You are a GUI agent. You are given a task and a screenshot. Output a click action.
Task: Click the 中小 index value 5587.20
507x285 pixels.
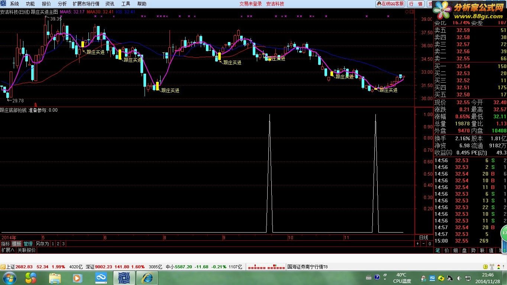(x=183, y=267)
